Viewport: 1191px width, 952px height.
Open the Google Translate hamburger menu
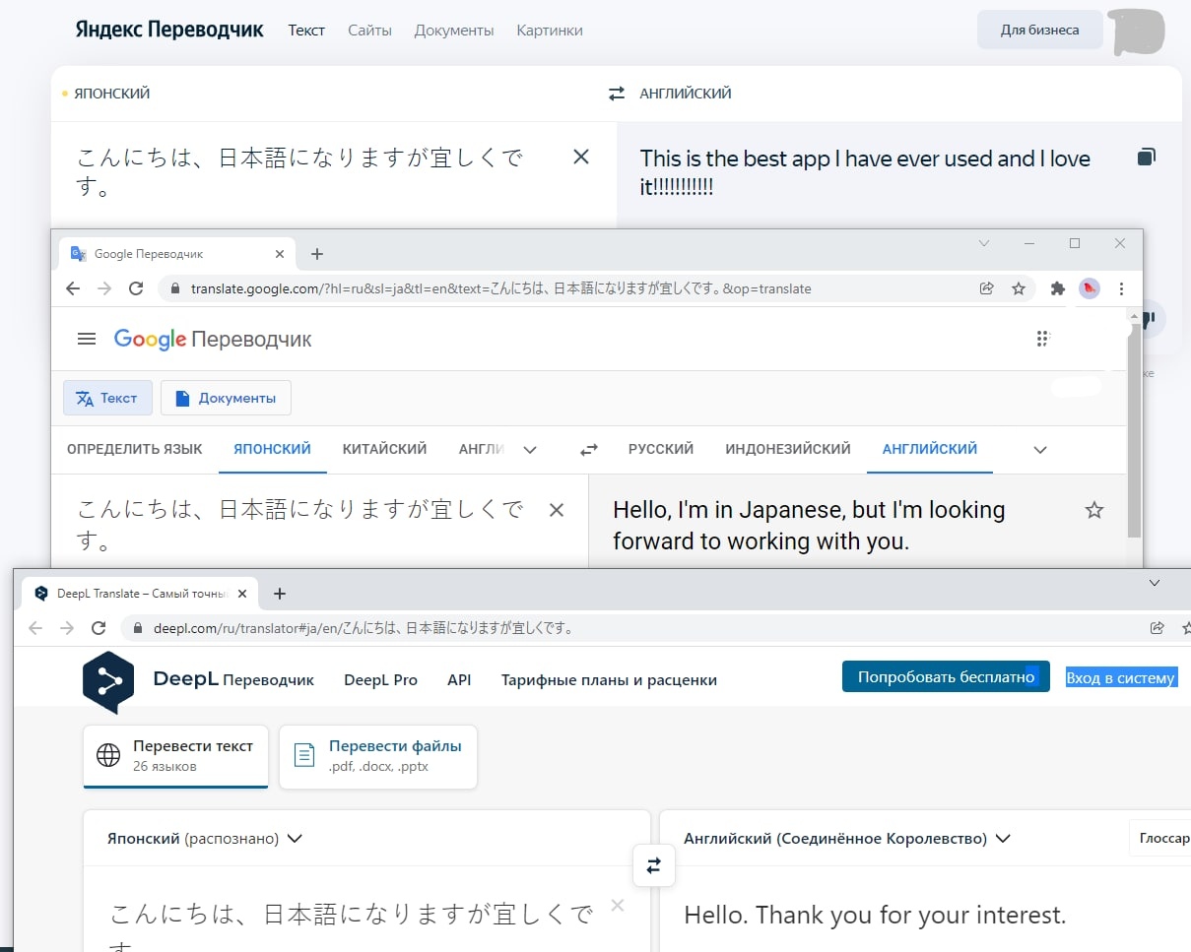pos(87,339)
